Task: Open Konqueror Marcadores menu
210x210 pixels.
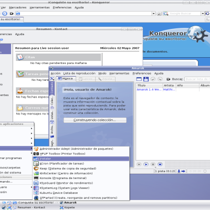Action: pyautogui.click(x=18, y=7)
